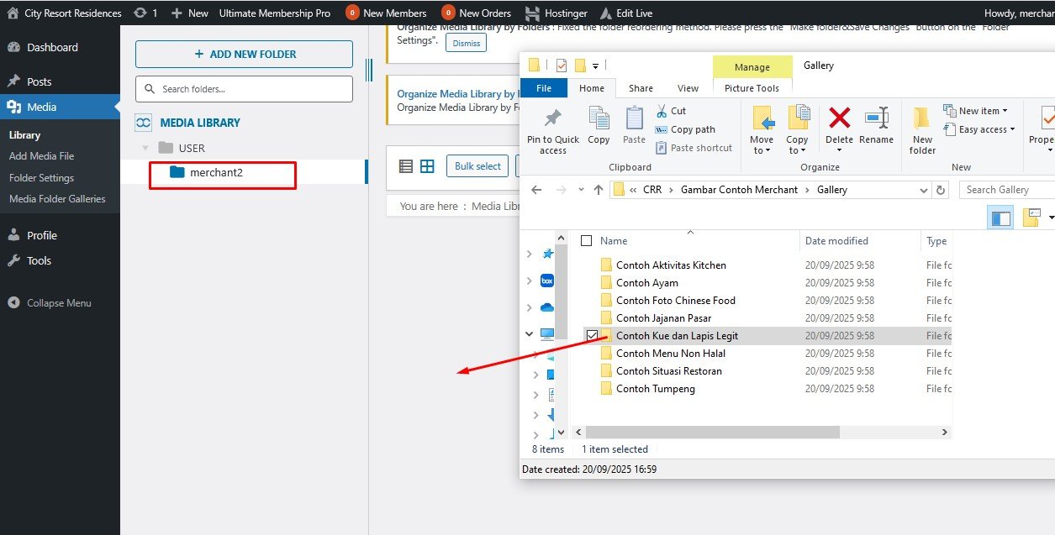Click the Explorer up-directory arrow
Screen dimensions: 1055x535
point(599,190)
